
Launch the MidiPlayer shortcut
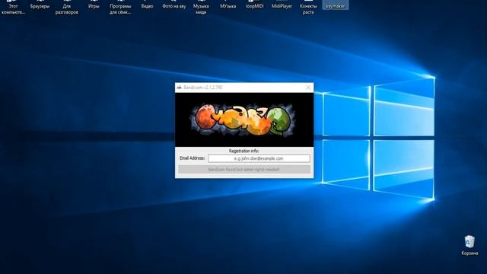(x=282, y=5)
